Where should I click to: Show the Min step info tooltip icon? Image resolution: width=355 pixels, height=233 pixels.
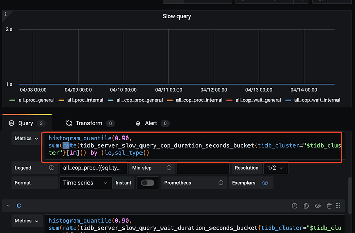169,168
